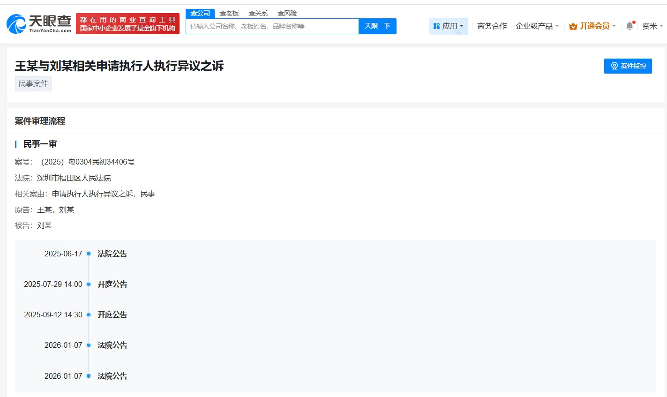This screenshot has width=667, height=397.
Task: Select the 查风险 search tab
Action: pos(287,13)
